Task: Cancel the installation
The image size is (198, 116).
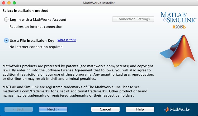Action: tap(105, 109)
